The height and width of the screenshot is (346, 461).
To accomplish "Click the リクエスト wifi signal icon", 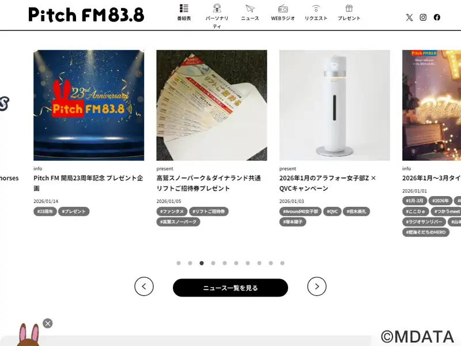I will [x=316, y=8].
